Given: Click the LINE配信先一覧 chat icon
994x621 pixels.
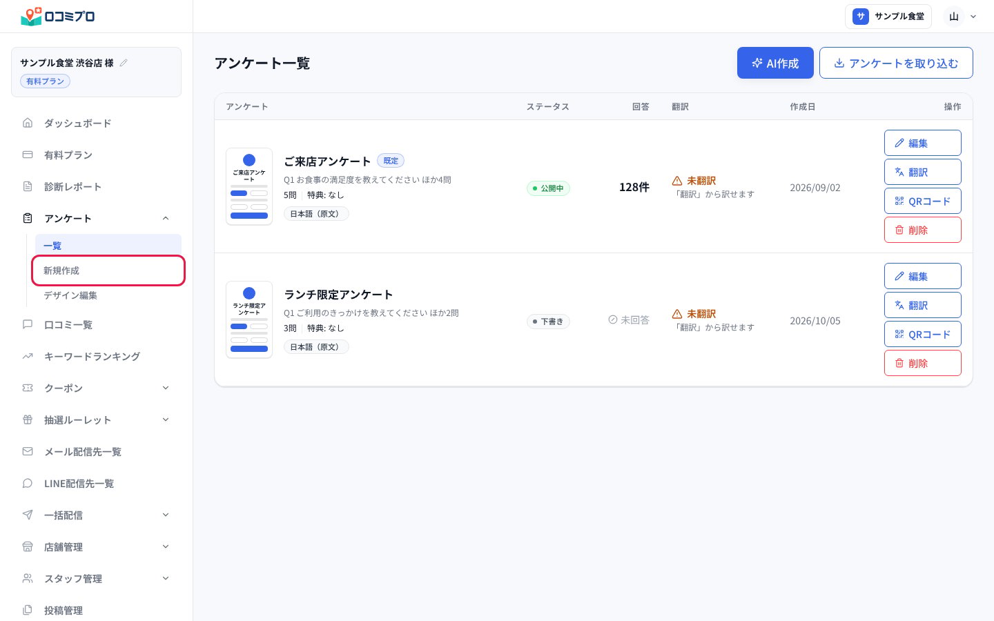Looking at the screenshot, I should [28, 483].
